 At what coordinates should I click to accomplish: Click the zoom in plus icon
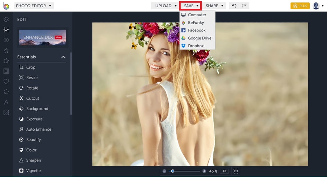point(204,171)
